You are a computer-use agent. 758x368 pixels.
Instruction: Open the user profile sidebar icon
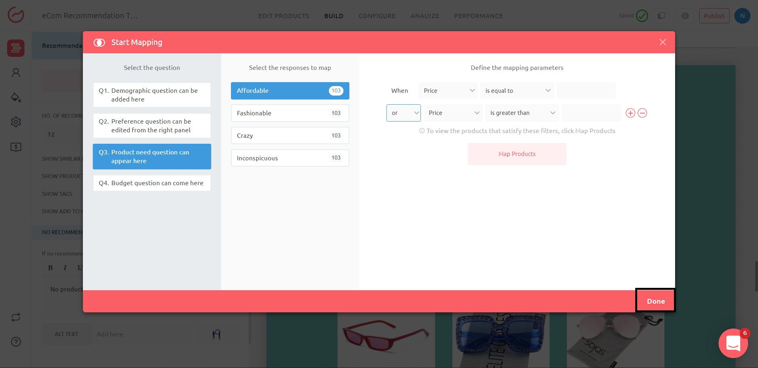pos(16,73)
